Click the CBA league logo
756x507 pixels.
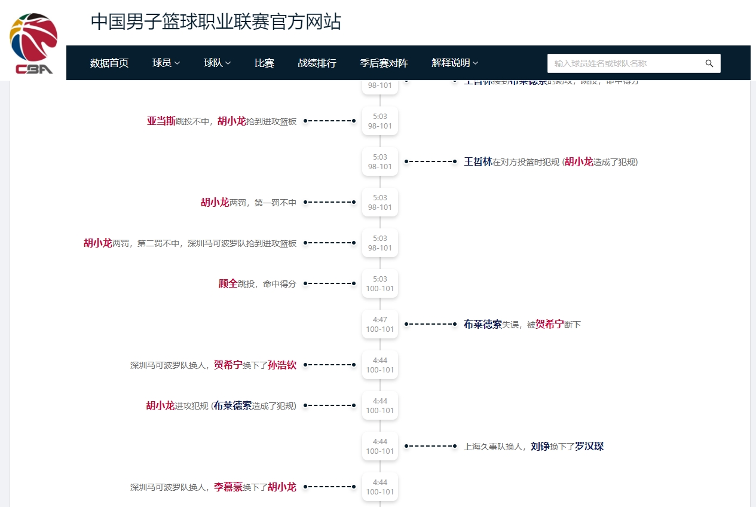(x=33, y=43)
